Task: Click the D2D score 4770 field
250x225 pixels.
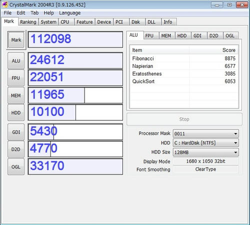Action: coord(75,149)
